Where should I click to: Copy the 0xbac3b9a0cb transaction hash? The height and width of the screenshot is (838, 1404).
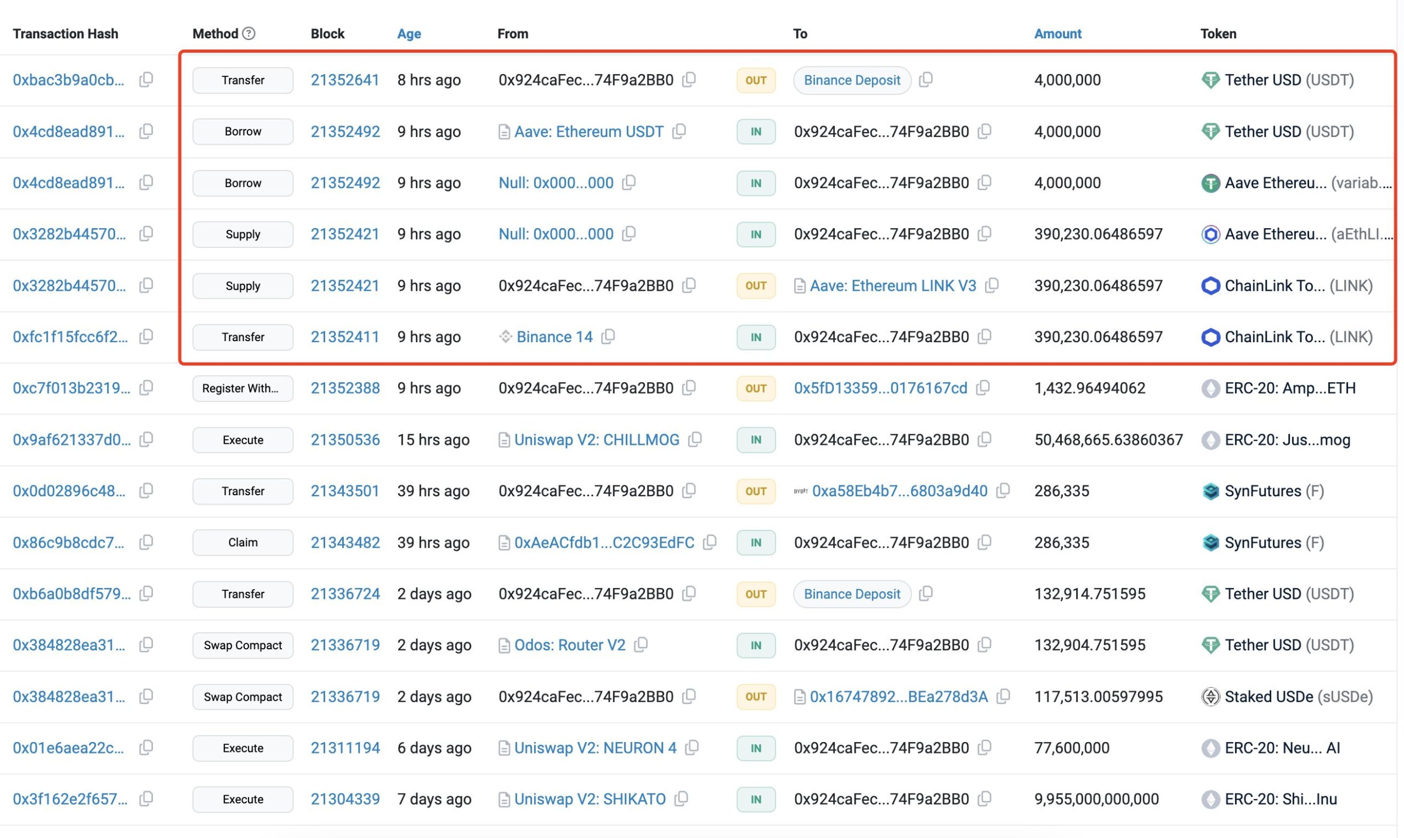(146, 80)
